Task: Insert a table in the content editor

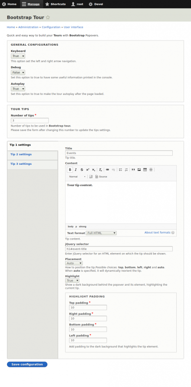Action: coord(145,170)
